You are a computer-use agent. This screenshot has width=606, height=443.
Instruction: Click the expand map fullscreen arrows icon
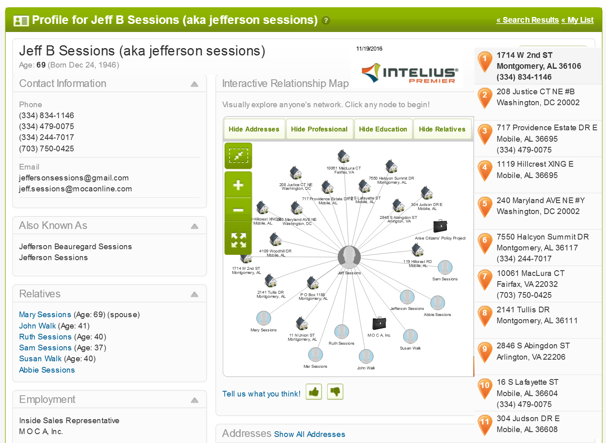(238, 240)
